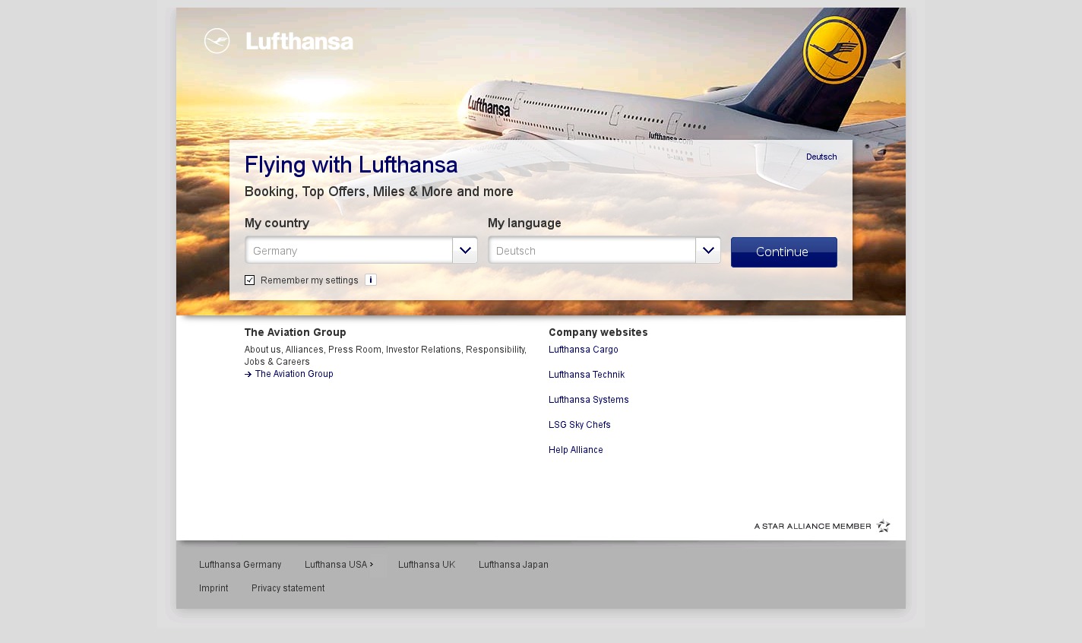Screen dimensions: 1082x643
Task: Click the Germany country field
Action: pos(349,250)
